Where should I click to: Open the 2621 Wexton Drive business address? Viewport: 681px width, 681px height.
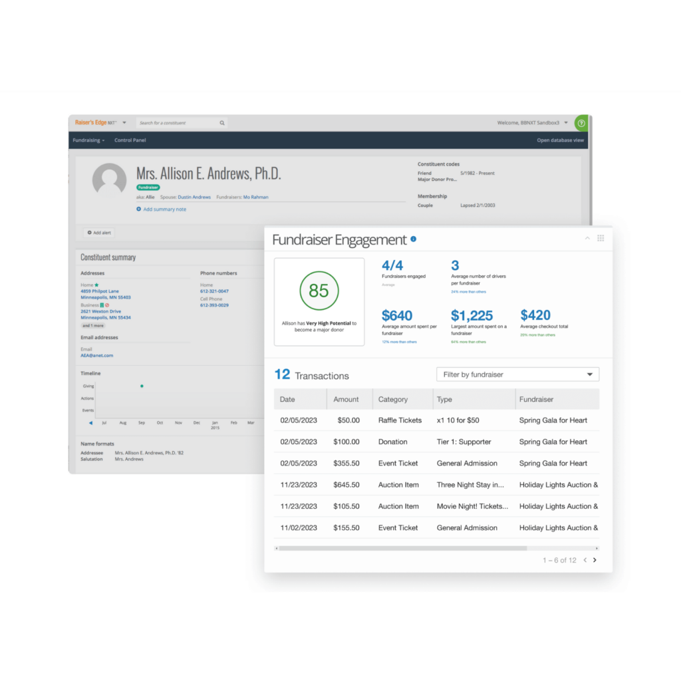[106, 315]
